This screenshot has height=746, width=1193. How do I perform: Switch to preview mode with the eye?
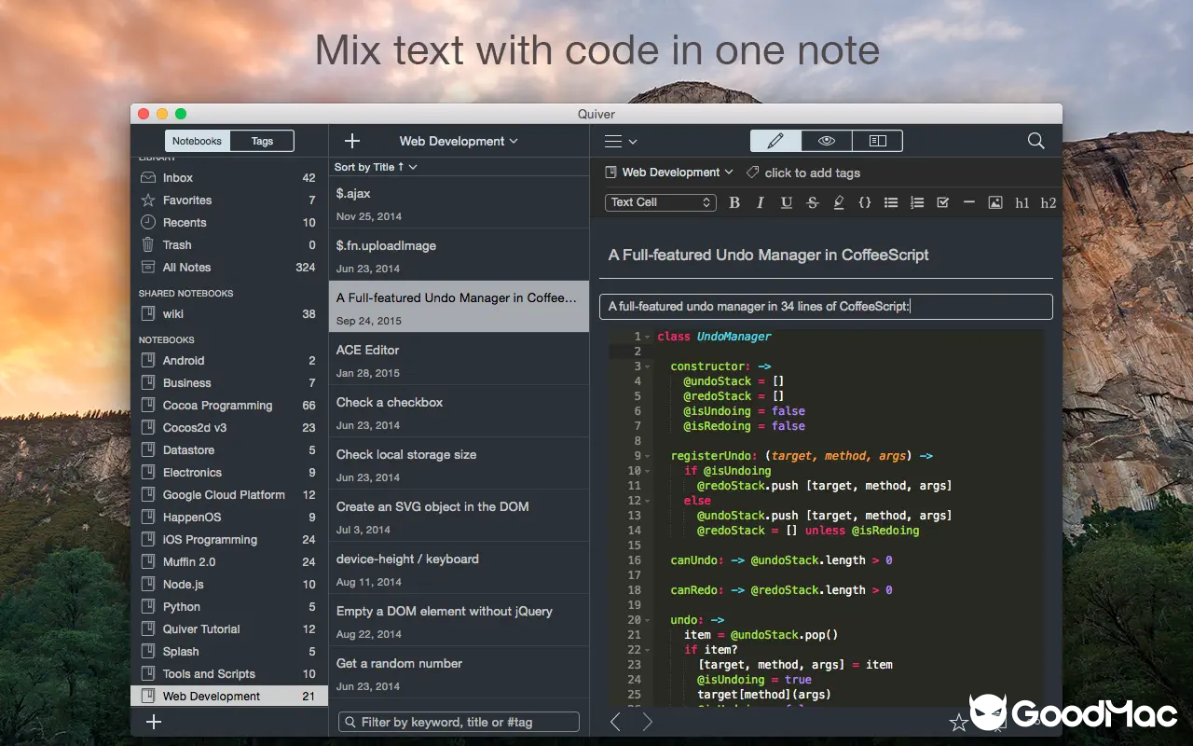click(827, 141)
